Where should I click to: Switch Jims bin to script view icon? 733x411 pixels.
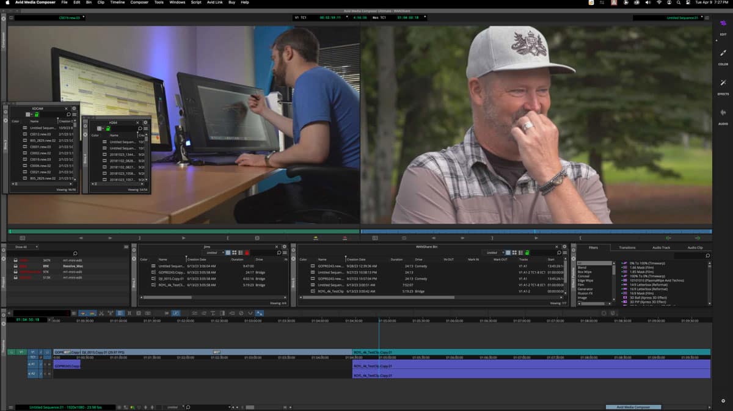[240, 252]
